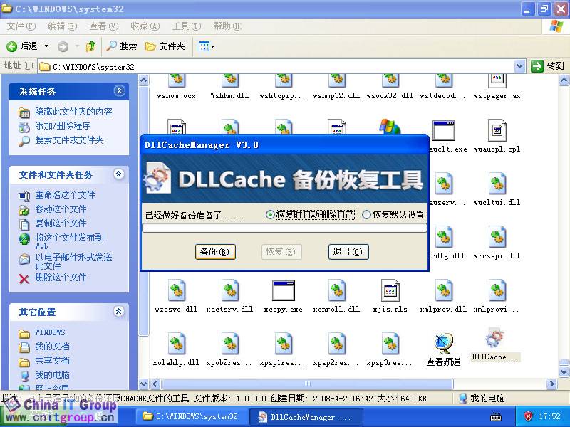Click the Forward arrow toolbar icon
Image resolution: width=570 pixels, height=427 pixels.
click(63, 46)
